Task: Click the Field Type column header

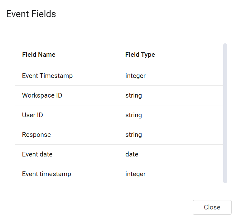Action: tap(140, 55)
